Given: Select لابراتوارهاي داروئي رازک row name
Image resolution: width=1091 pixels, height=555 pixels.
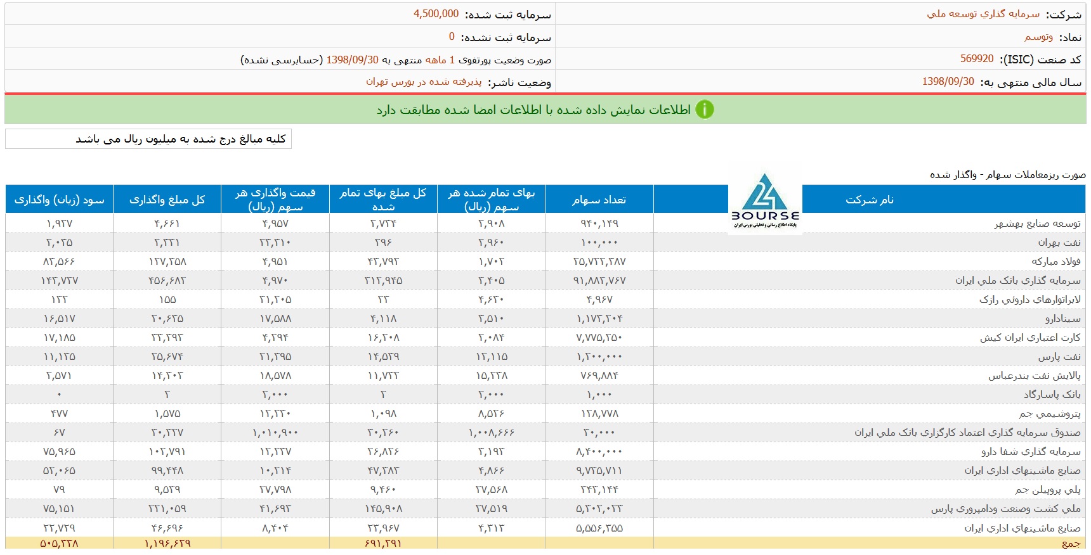Looking at the screenshot, I should 1030,300.
